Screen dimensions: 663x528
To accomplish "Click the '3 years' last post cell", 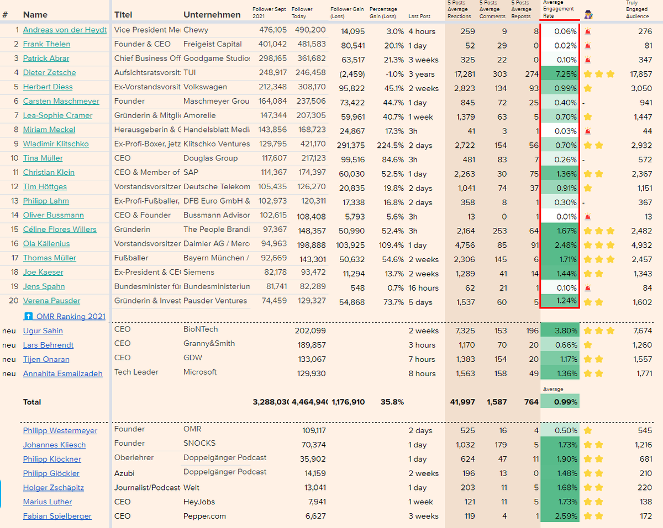I will (x=422, y=74).
